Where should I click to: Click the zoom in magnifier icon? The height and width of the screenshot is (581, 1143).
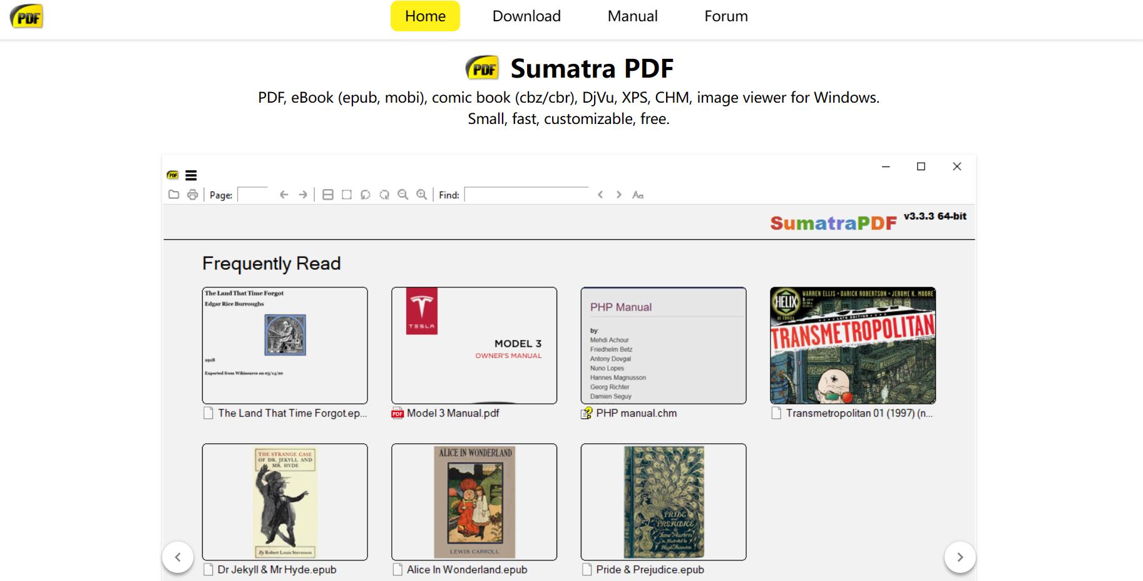click(422, 195)
